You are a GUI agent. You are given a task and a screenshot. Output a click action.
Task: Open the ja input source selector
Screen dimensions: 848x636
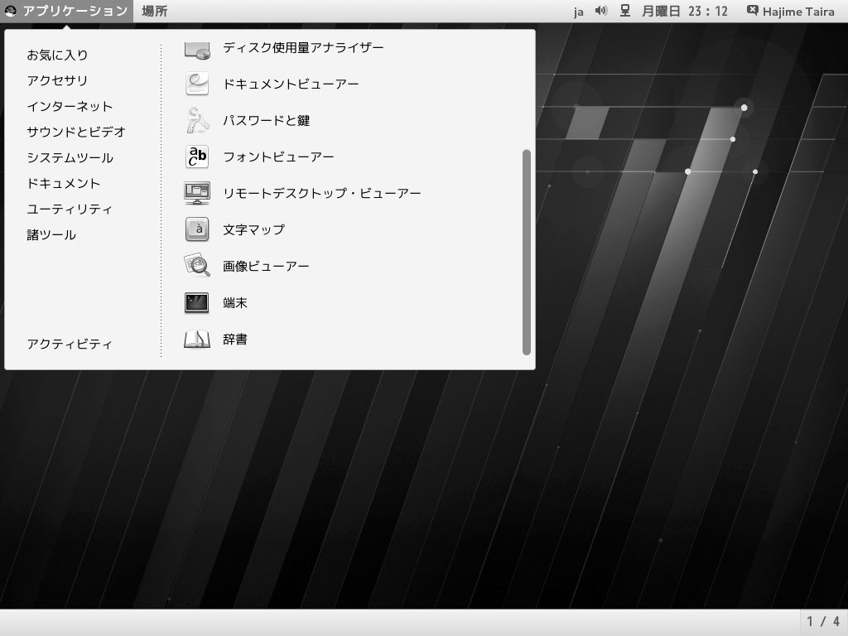tap(579, 12)
